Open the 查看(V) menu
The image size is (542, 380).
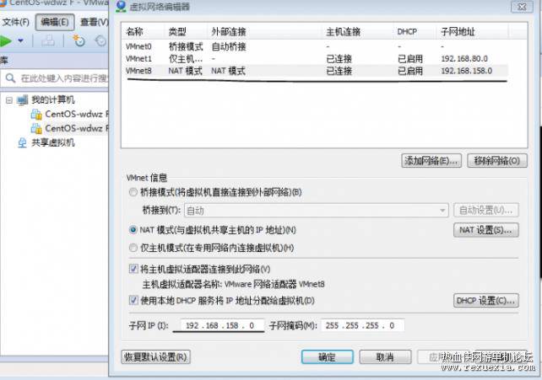click(94, 22)
